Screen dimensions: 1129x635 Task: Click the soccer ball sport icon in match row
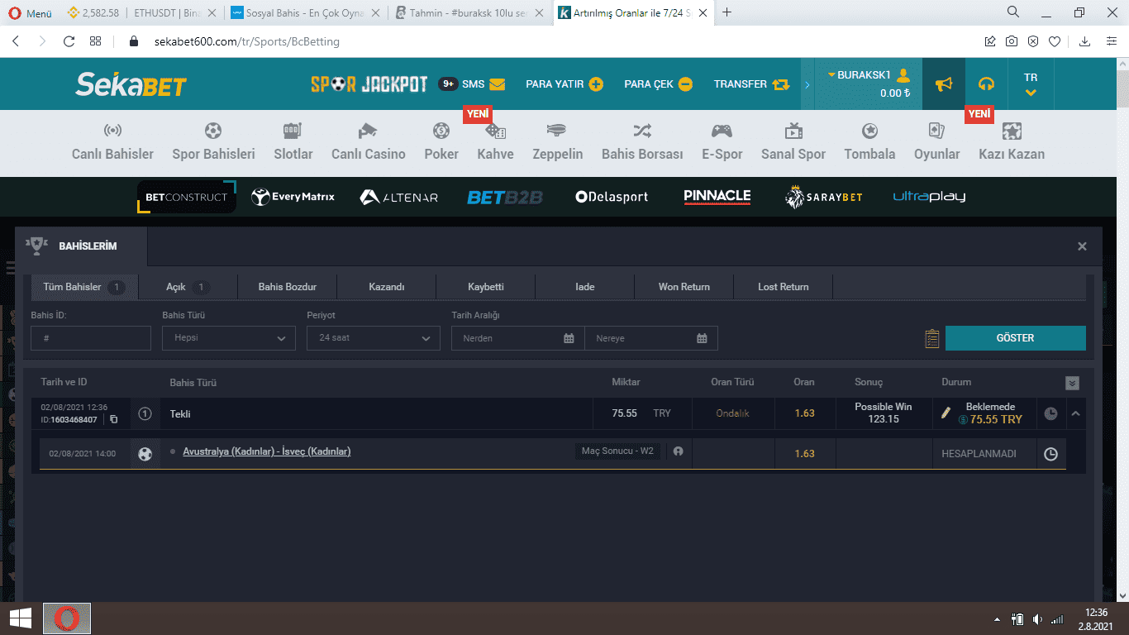[x=145, y=454]
